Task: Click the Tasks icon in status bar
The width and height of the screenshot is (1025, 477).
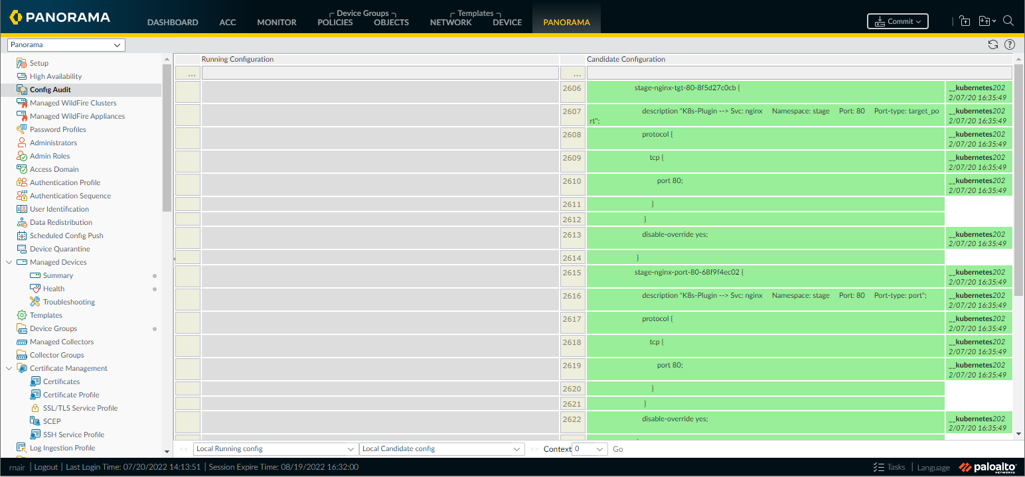Action: (x=879, y=467)
